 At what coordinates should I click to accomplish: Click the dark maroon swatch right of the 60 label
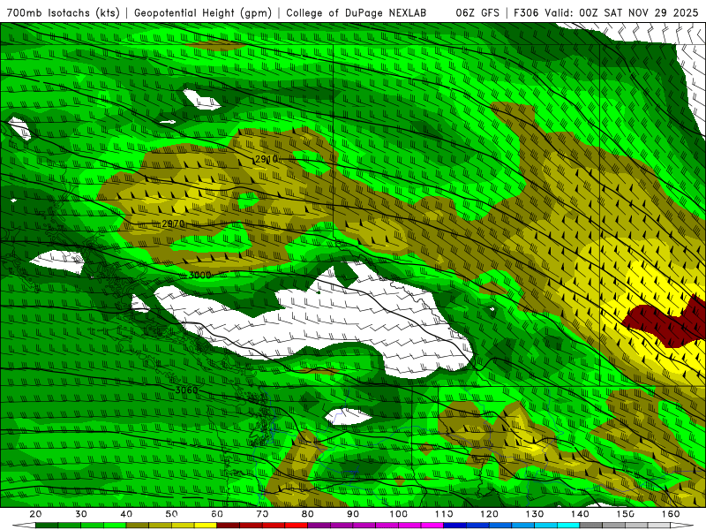coord(229,525)
